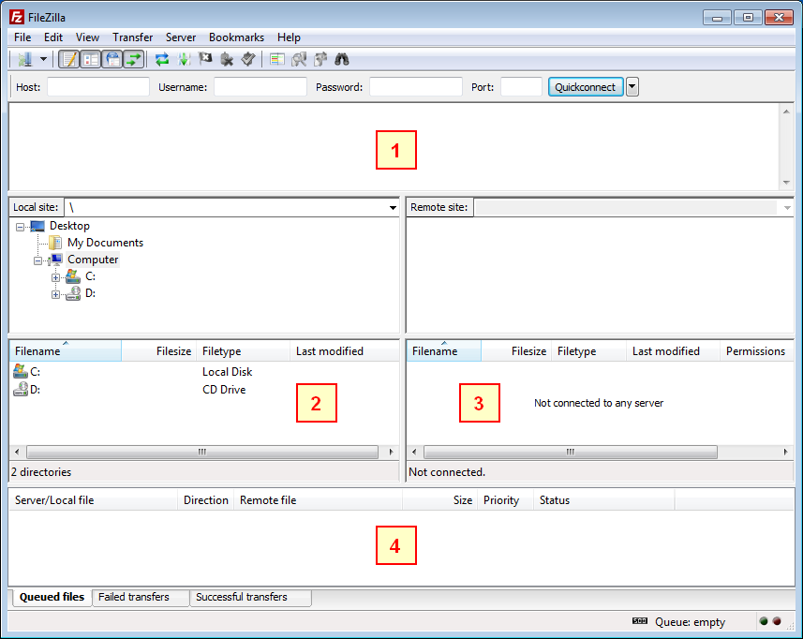Open the Server menu
Screen dimensions: 803x639
[181, 37]
